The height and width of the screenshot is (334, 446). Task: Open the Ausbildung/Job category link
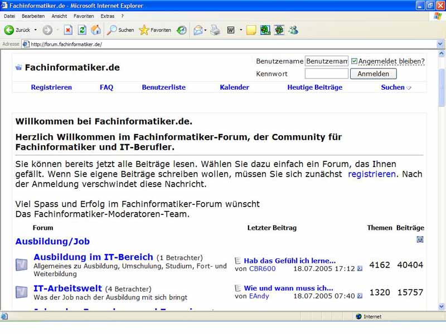(x=52, y=241)
